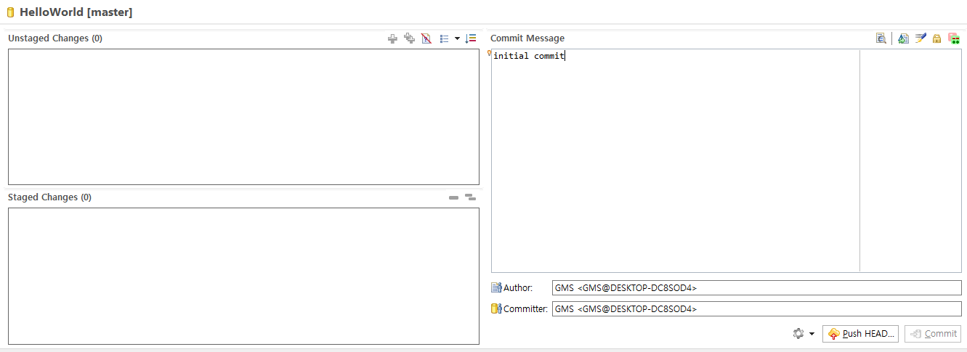
Task: Click into the Committer input field
Action: pyautogui.click(x=756, y=309)
